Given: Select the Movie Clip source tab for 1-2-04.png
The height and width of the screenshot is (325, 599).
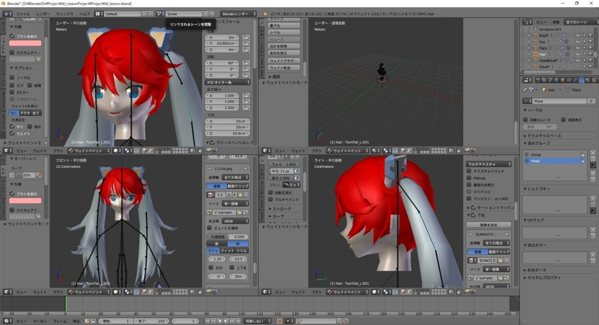Looking at the screenshot, I should [x=238, y=186].
